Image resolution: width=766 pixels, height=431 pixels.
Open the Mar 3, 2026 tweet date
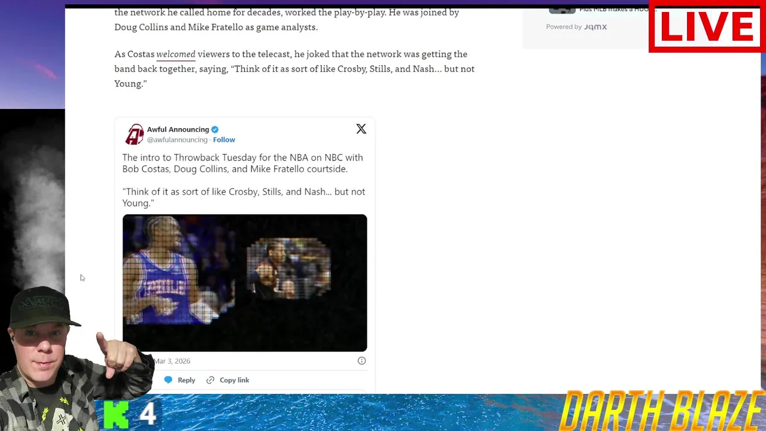click(x=172, y=361)
